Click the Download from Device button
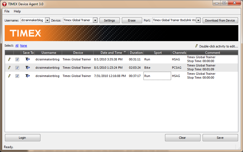This screenshot has width=243, height=152. pos(220,20)
